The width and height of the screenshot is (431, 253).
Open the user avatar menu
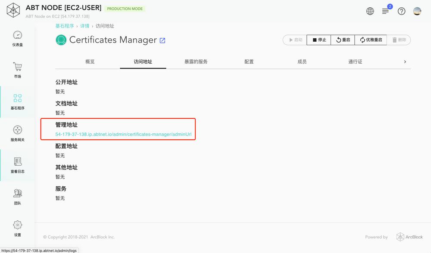417,11
